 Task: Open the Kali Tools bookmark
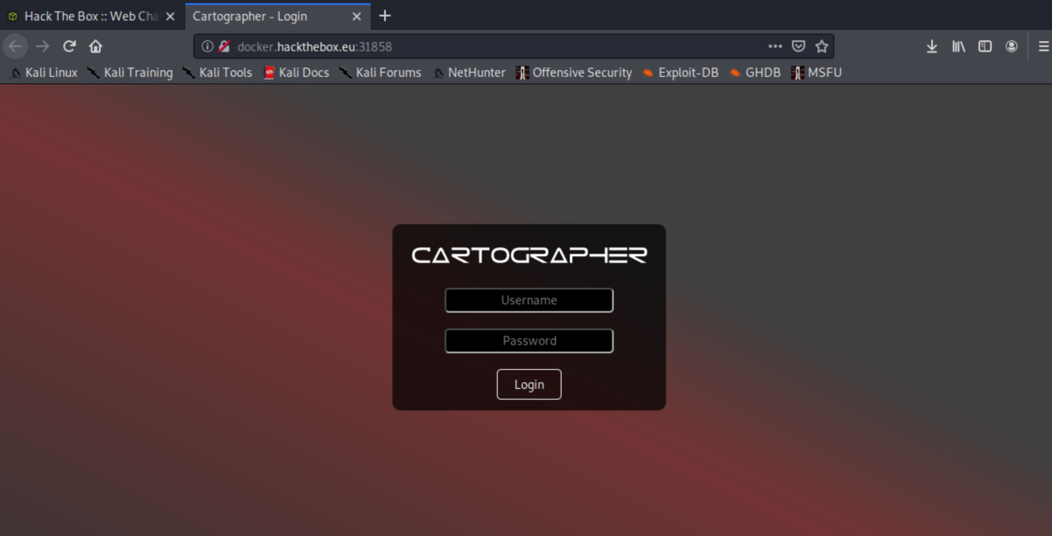coord(217,73)
